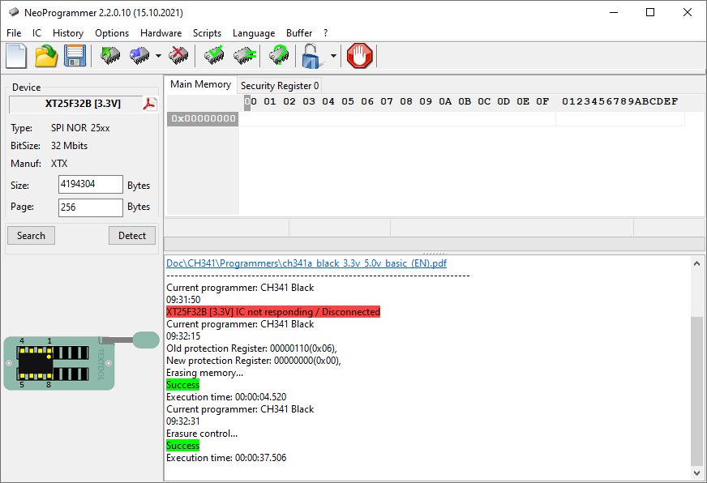Screen dimensions: 707x483
Task: Click the log scrollbar down arrow
Action: coord(696,472)
